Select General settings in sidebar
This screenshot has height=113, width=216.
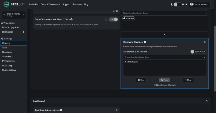coord(13,43)
